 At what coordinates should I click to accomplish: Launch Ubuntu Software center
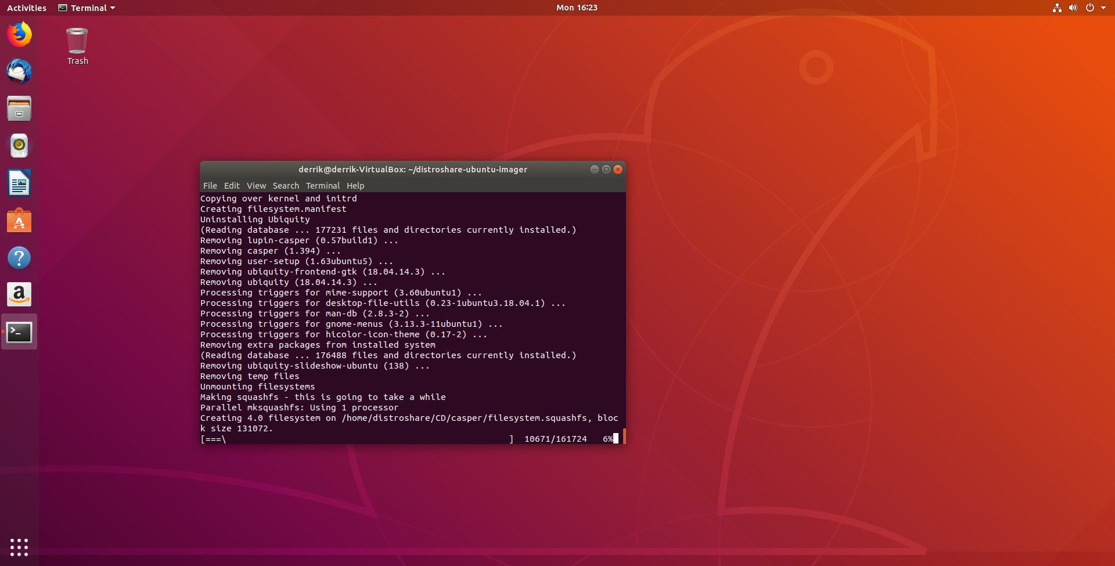19,220
